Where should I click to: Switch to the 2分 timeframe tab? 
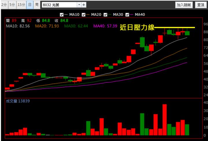click(4, 5)
